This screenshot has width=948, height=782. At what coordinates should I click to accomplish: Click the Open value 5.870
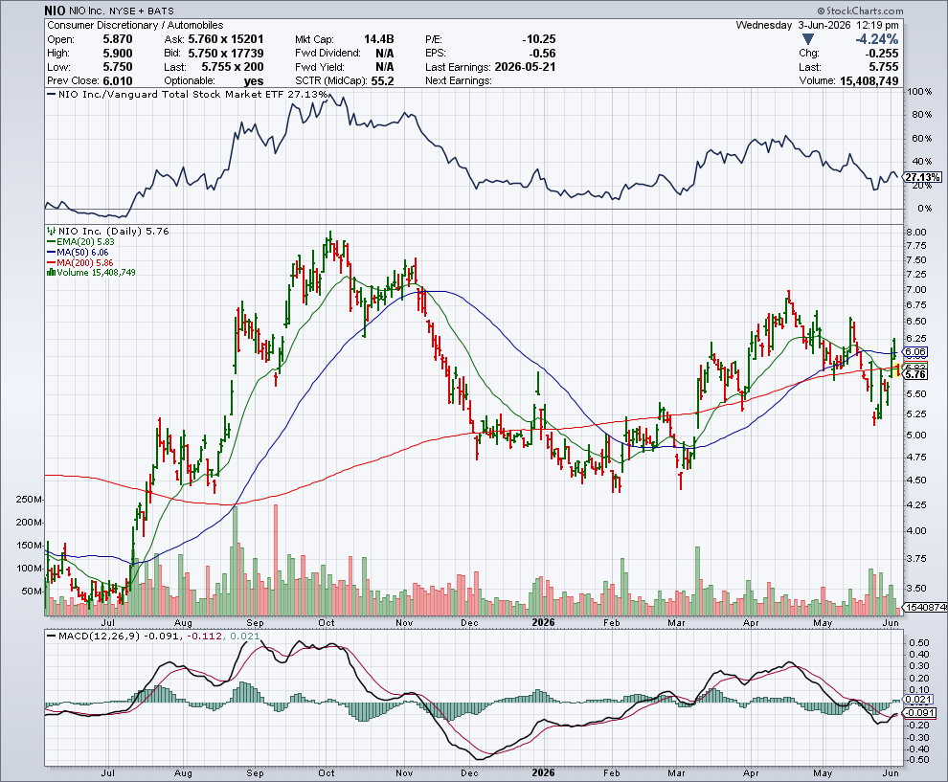tap(117, 39)
